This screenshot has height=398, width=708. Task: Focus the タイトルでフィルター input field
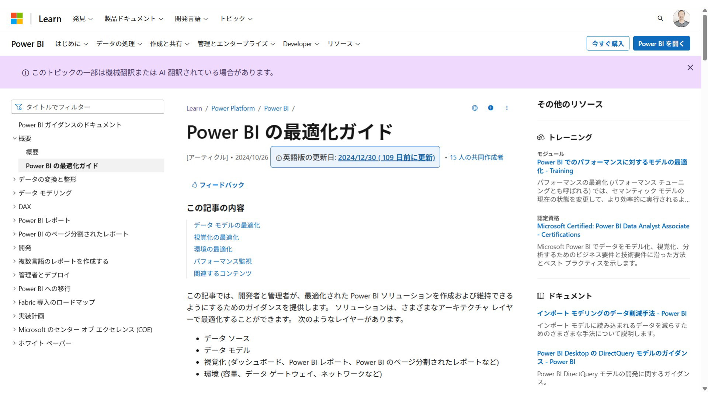[x=87, y=107]
